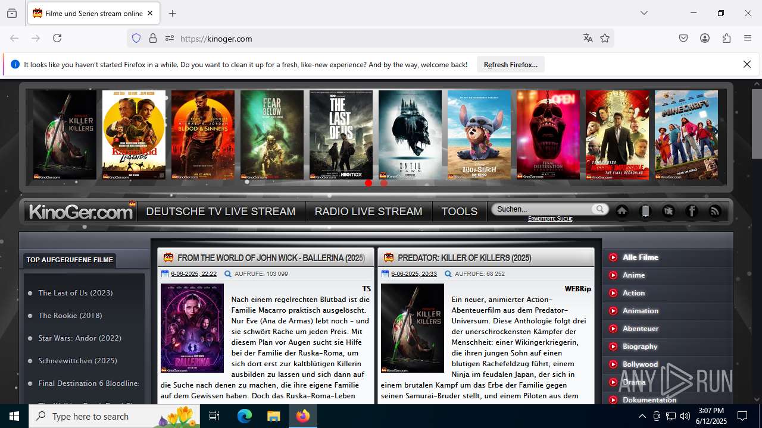This screenshot has width=762, height=428.
Task: Open the Firefox application menu
Action: (x=748, y=38)
